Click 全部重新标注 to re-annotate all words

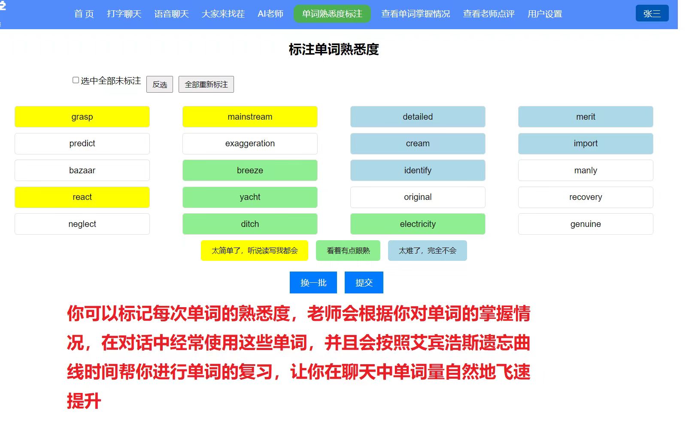[x=206, y=84]
